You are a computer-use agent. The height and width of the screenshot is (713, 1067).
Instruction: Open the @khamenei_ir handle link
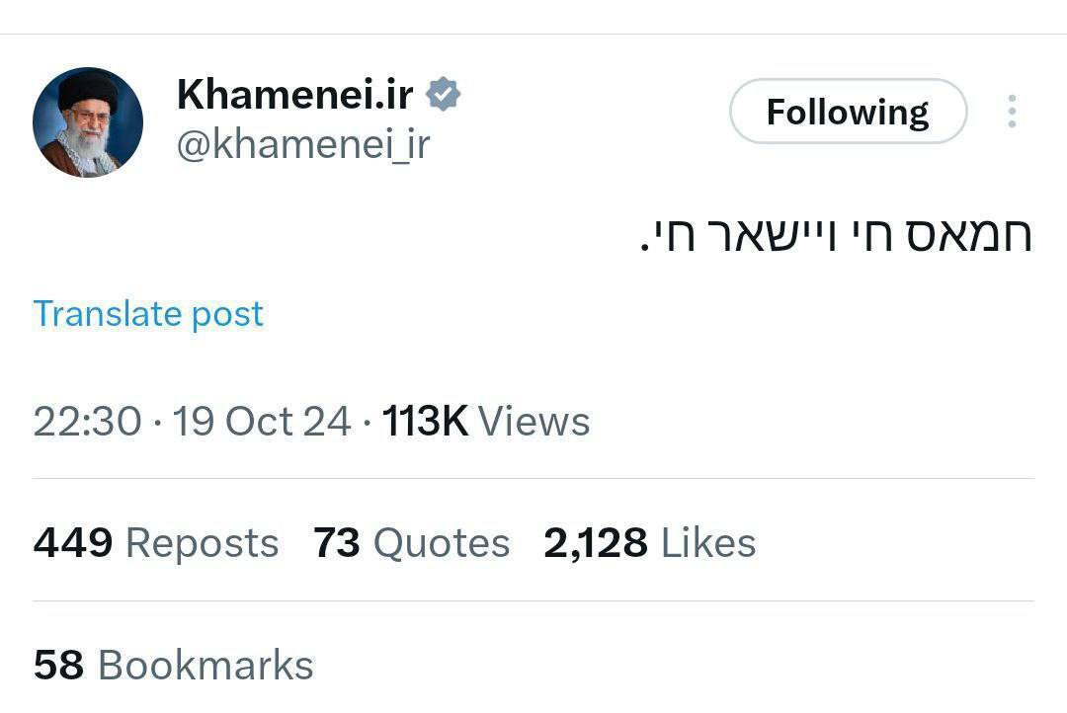pyautogui.click(x=303, y=145)
